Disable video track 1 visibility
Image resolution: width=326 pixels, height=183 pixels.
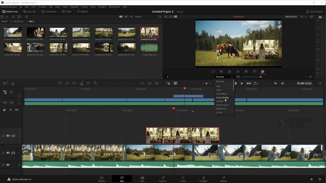point(13,153)
